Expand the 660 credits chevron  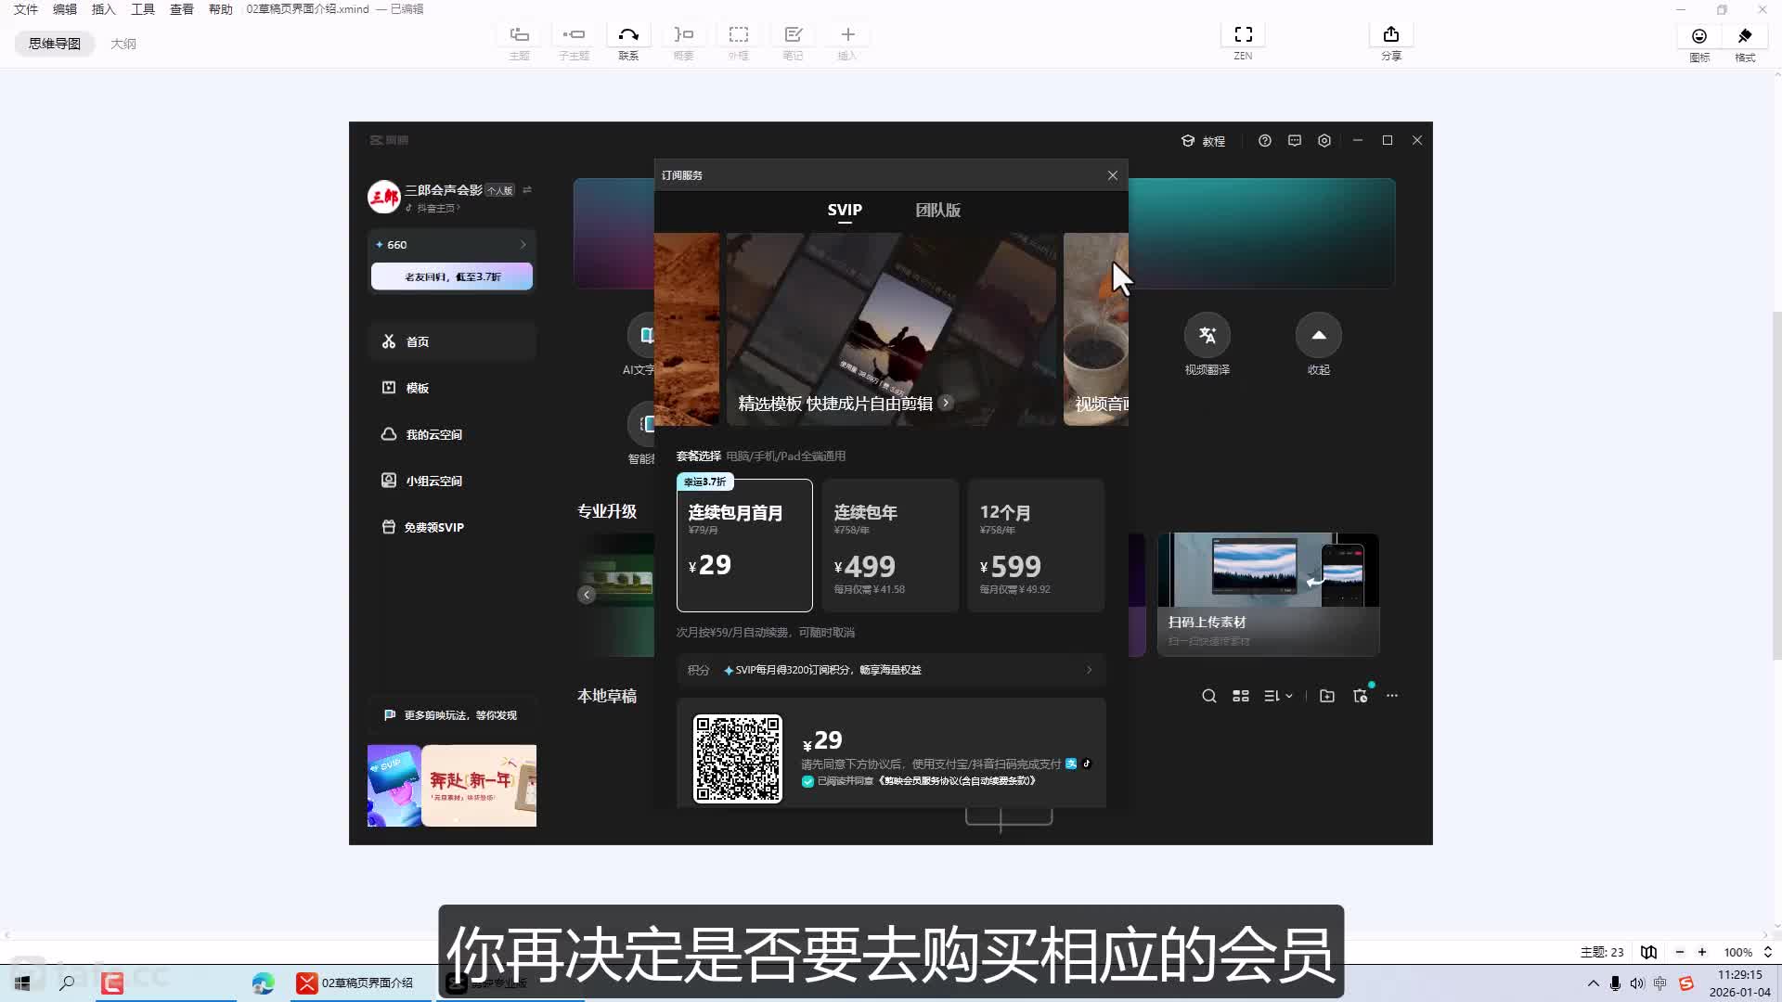click(x=523, y=245)
